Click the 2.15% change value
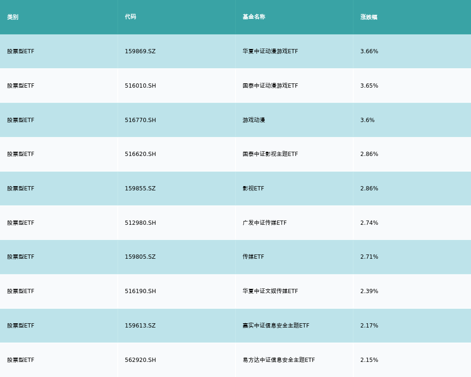Screen dimensions: 471x377 (x=369, y=360)
